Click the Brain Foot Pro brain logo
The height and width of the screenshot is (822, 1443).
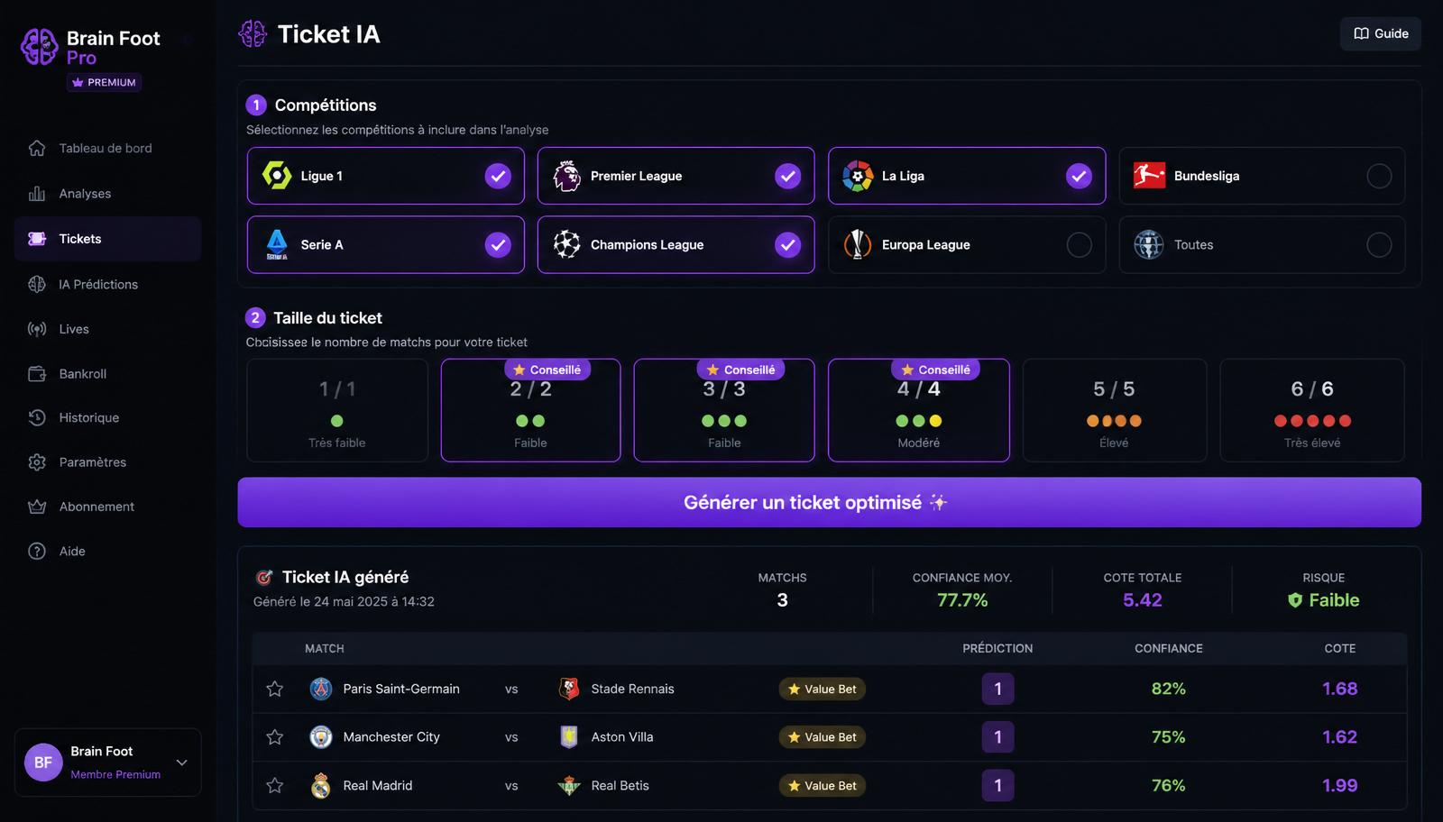(x=40, y=47)
